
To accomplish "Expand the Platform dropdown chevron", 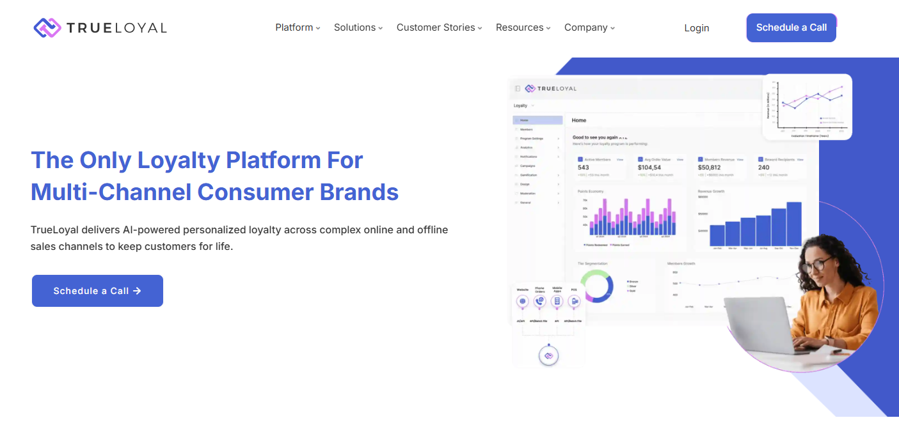I will click(x=318, y=28).
